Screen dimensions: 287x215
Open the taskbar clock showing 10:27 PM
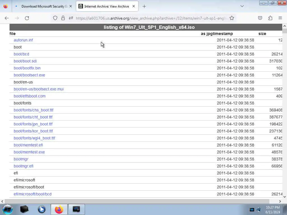273,210
